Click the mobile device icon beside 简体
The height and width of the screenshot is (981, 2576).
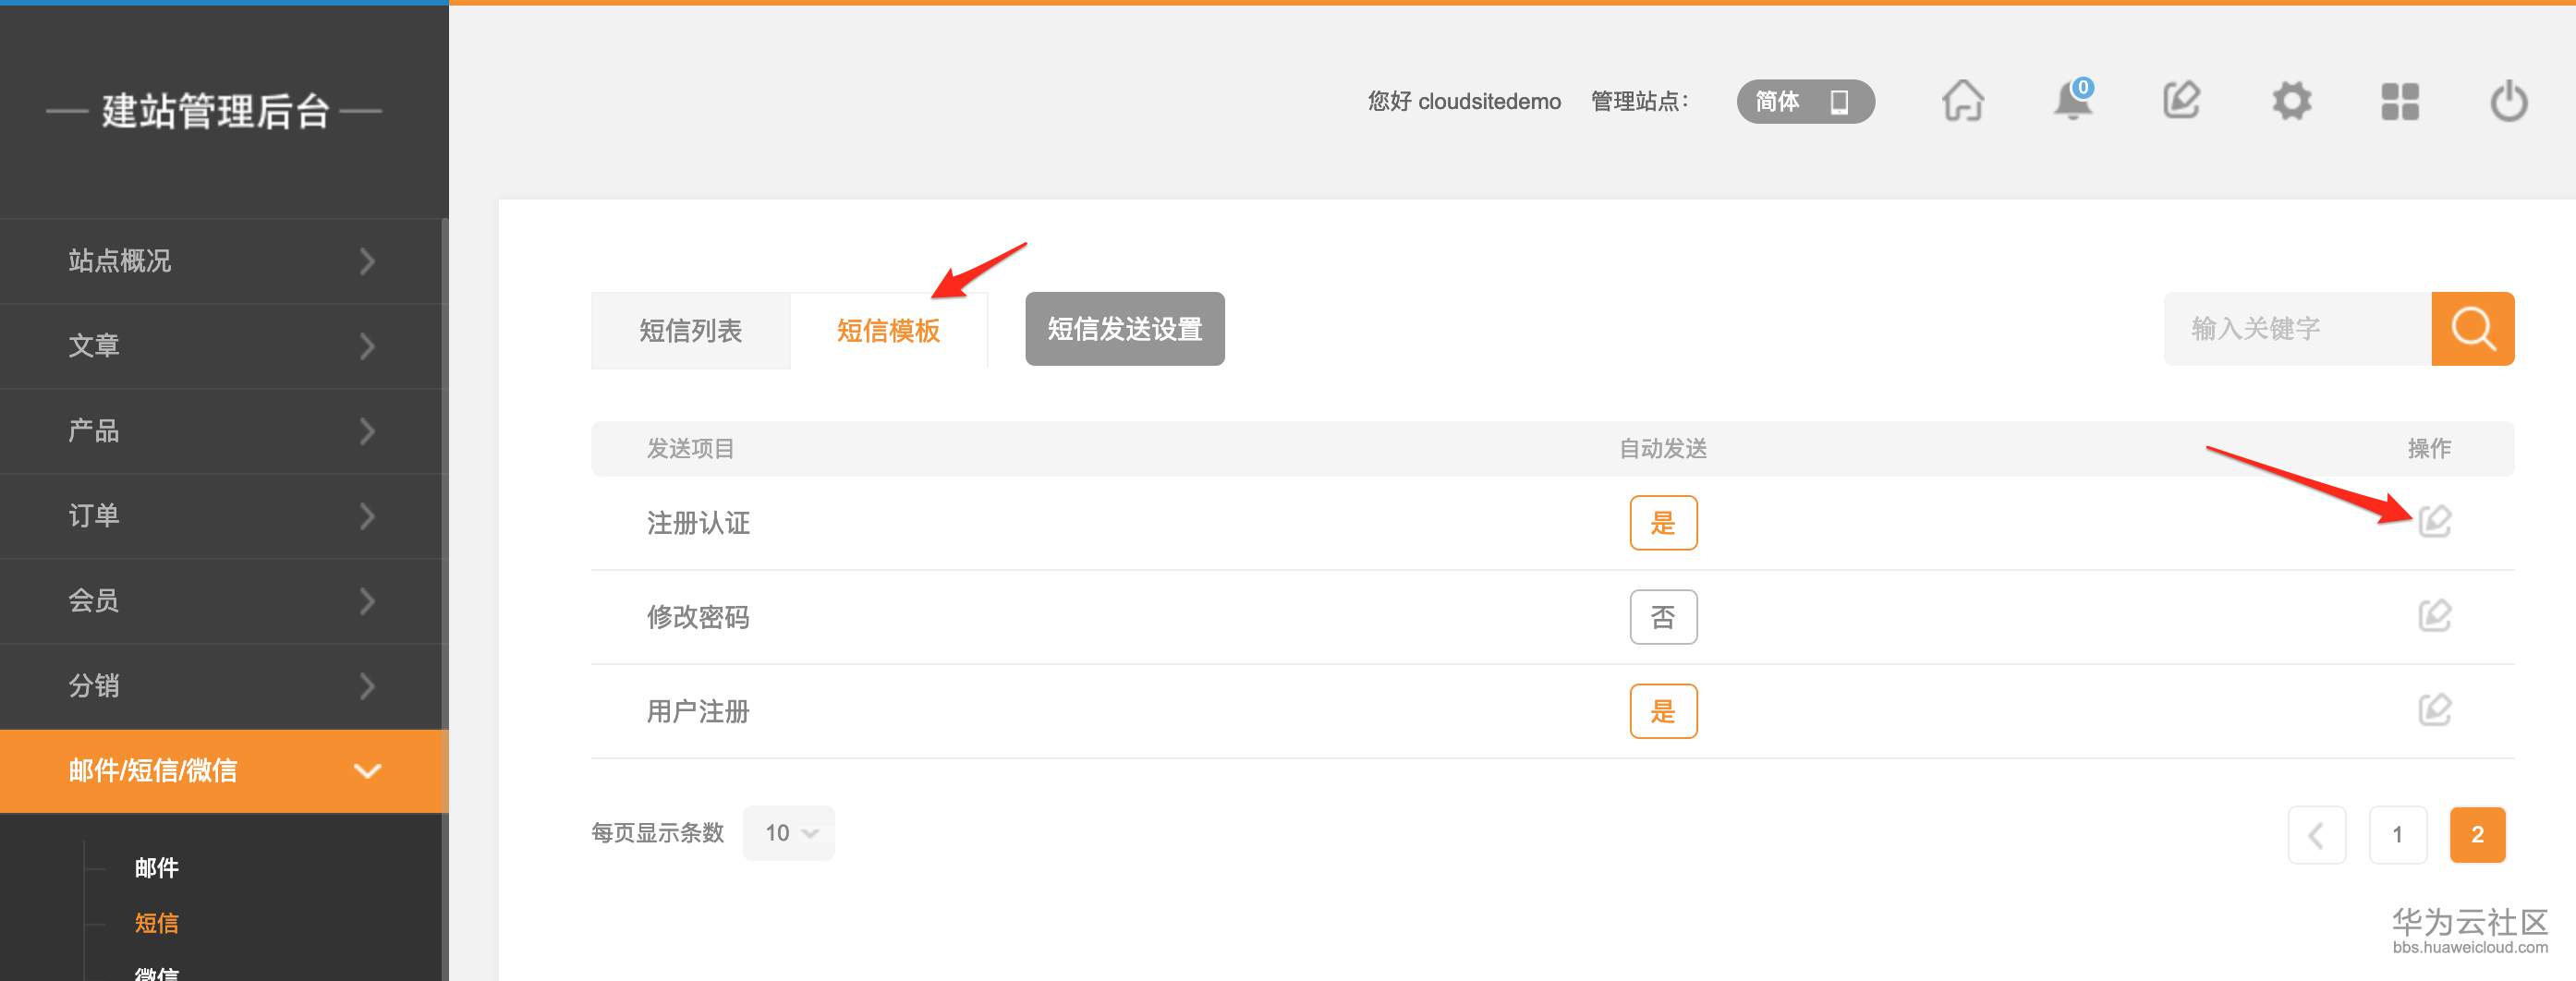tap(1839, 102)
